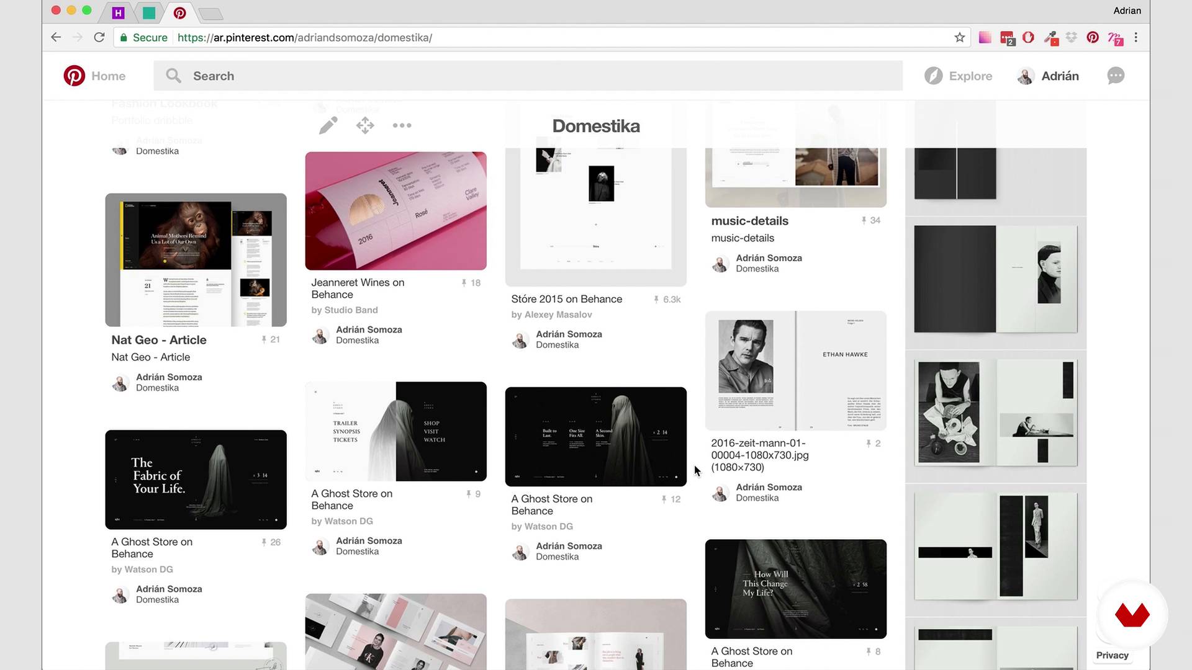Click the move/reorder pins arrows icon
This screenshot has width=1192, height=670.
click(x=365, y=125)
